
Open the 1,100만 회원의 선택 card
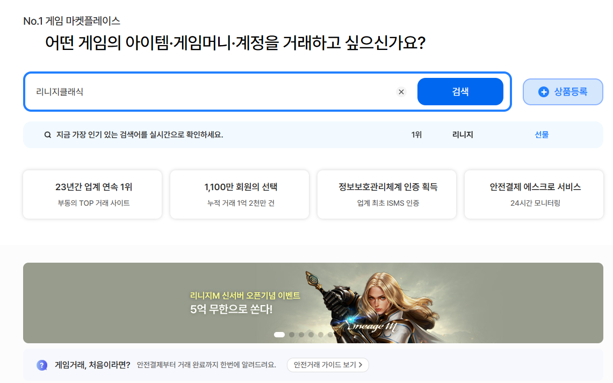[240, 194]
